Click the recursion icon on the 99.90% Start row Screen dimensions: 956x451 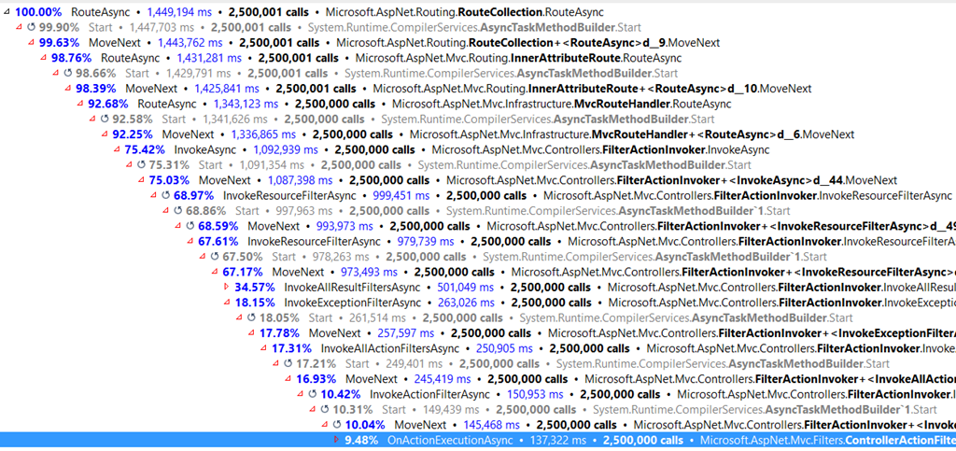[x=32, y=27]
